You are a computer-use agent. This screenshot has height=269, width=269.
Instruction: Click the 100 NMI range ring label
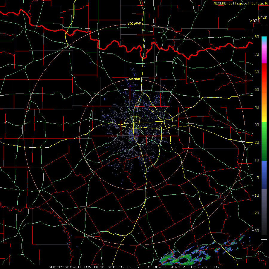[134, 24]
